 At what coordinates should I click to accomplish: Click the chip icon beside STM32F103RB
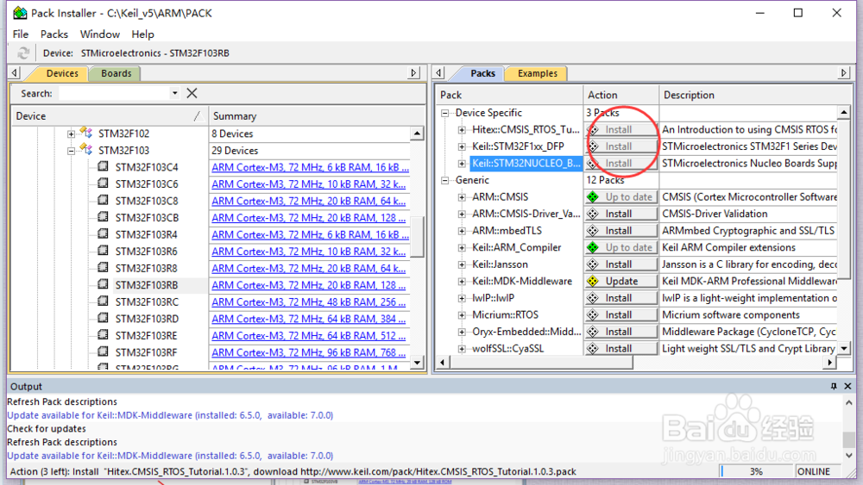tap(103, 284)
